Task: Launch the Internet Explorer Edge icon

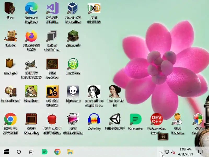Action: click(31, 8)
